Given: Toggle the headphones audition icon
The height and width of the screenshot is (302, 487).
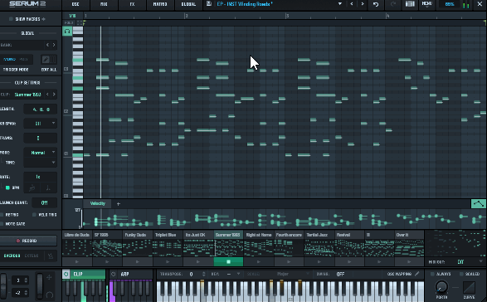Looking at the screenshot, I should 67,31.
